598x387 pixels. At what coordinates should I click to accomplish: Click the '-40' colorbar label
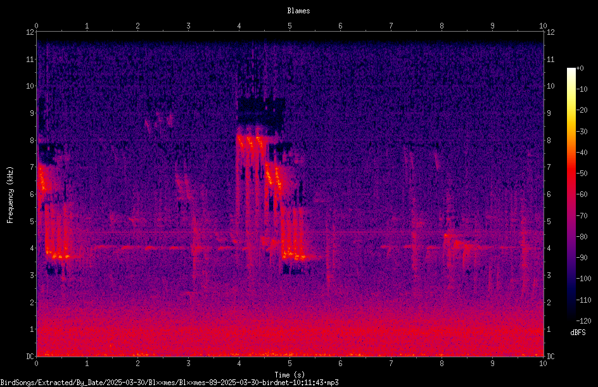click(x=582, y=153)
